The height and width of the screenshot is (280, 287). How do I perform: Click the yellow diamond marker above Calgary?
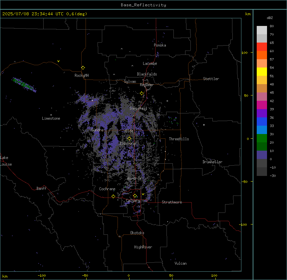click(135, 196)
